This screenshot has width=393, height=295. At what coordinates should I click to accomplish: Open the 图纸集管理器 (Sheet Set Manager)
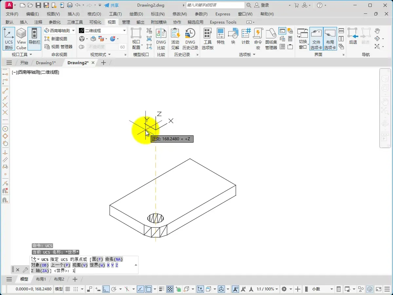point(271,38)
